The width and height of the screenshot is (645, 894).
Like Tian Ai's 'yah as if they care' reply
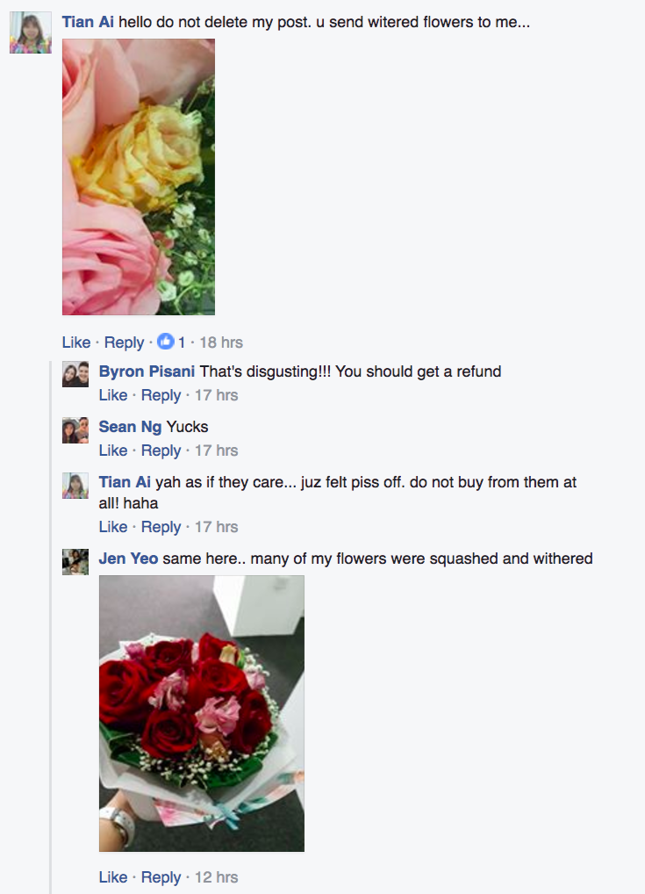(113, 527)
